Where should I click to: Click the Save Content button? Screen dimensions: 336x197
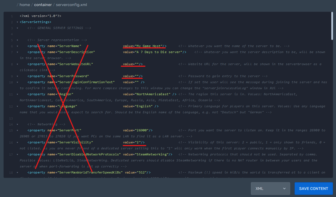tap(313, 189)
